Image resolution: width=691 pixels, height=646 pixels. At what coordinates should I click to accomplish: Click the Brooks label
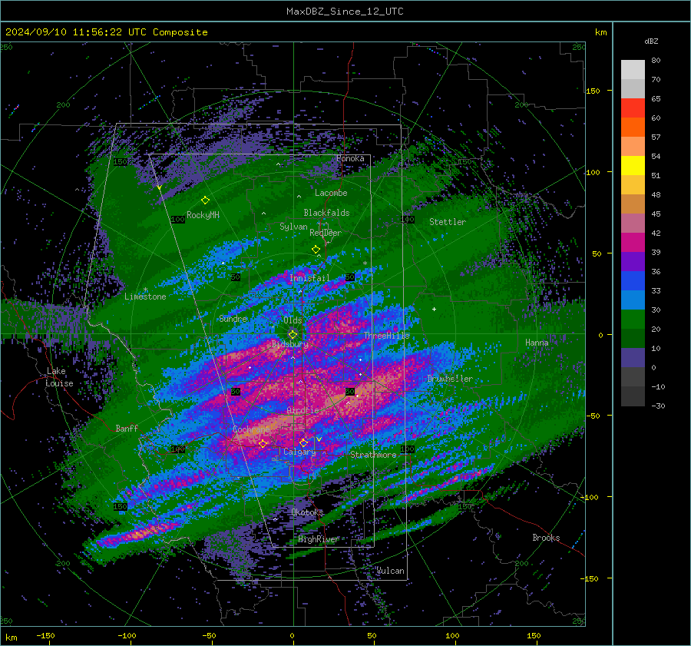[546, 538]
